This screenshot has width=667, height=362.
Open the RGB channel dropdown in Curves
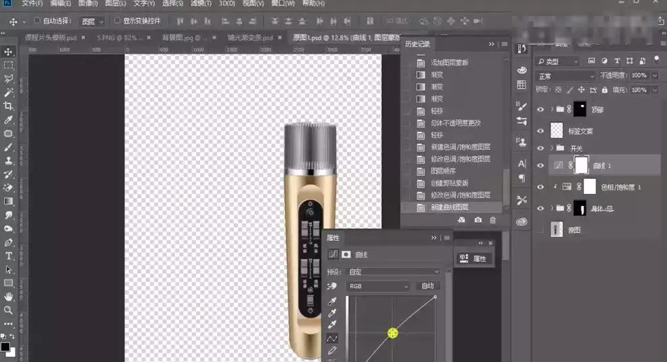click(378, 287)
